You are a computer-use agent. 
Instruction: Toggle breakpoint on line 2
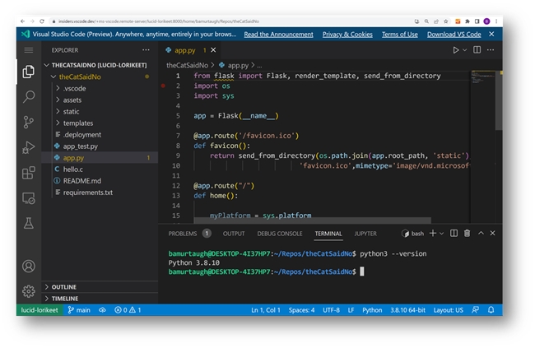[163, 86]
